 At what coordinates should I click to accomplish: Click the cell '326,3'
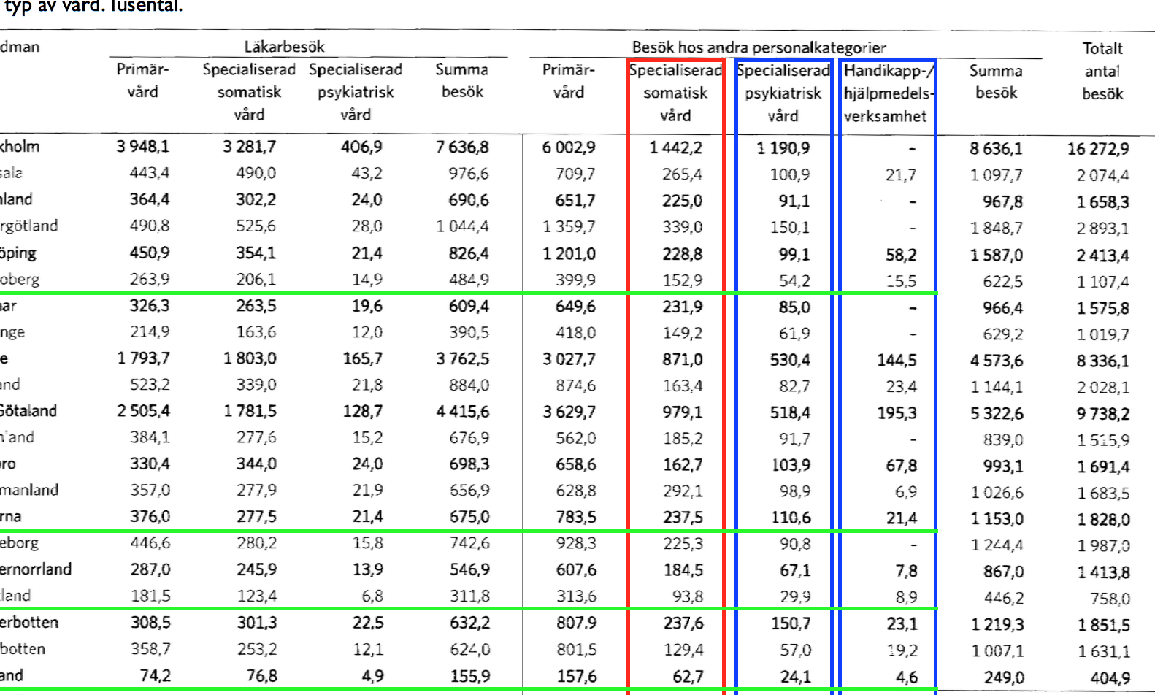click(149, 305)
